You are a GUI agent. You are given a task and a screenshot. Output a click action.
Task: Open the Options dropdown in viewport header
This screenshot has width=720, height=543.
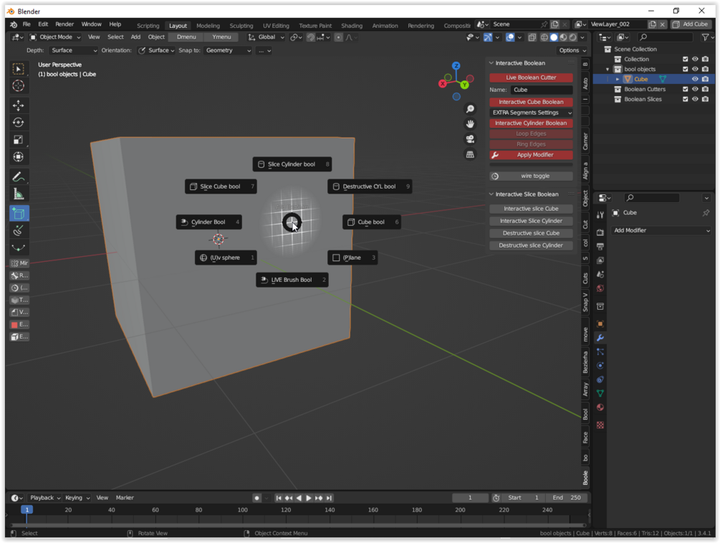click(x=572, y=51)
